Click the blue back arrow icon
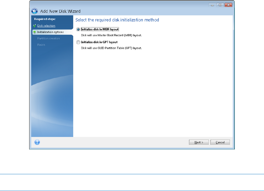The height and width of the screenshot is (191, 264). (x=34, y=11)
